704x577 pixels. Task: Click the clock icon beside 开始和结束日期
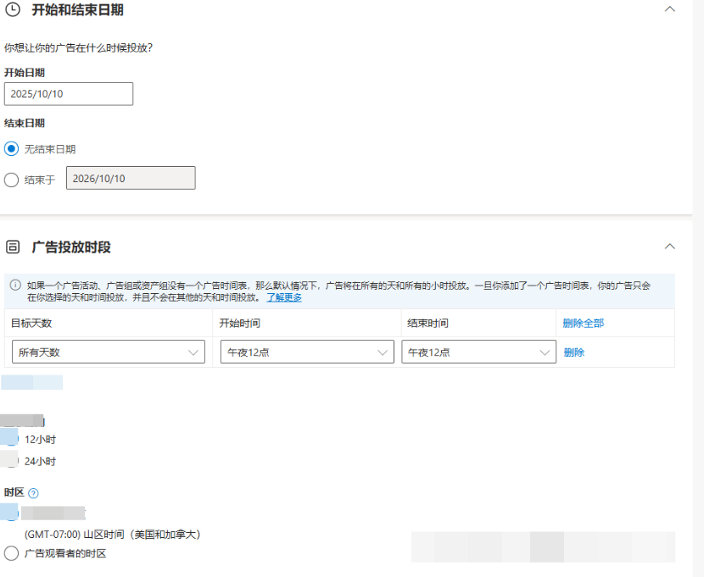[12, 9]
